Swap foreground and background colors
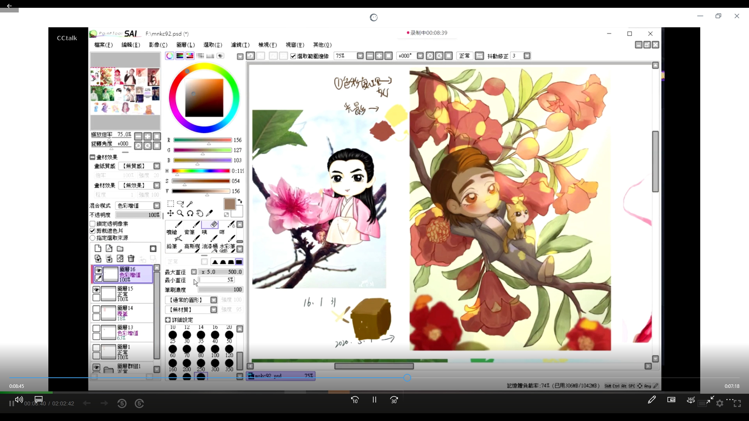 [x=240, y=202]
